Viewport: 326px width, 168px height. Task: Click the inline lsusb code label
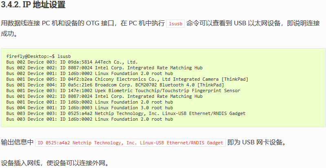coord(176,24)
